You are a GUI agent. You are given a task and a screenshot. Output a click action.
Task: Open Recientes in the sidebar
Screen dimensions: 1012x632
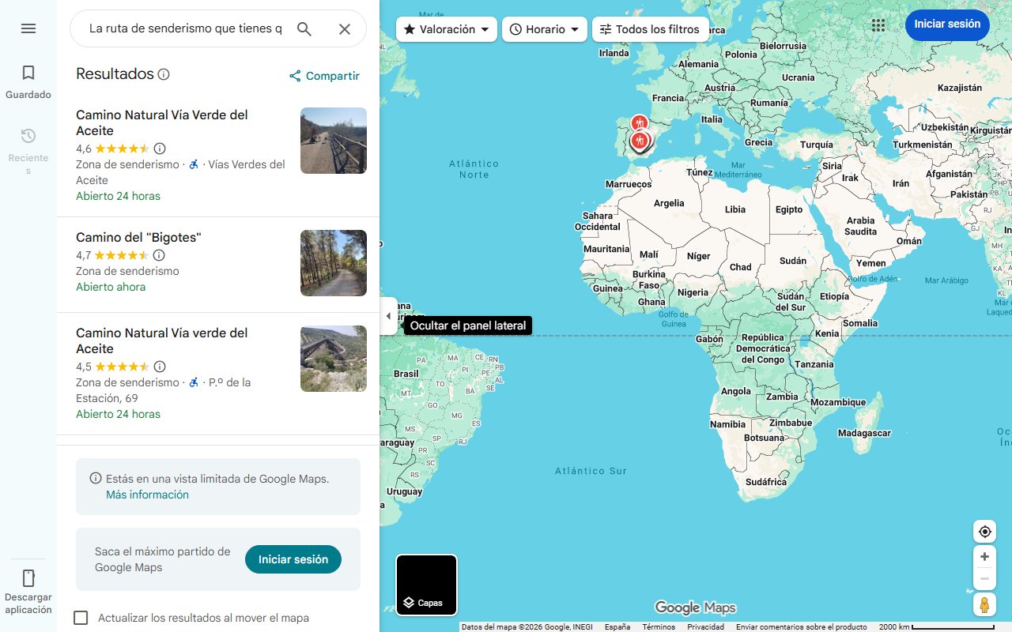[x=28, y=150]
